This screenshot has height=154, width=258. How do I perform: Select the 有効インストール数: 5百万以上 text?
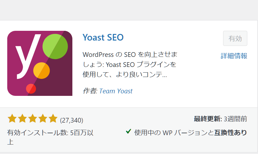click(50, 137)
